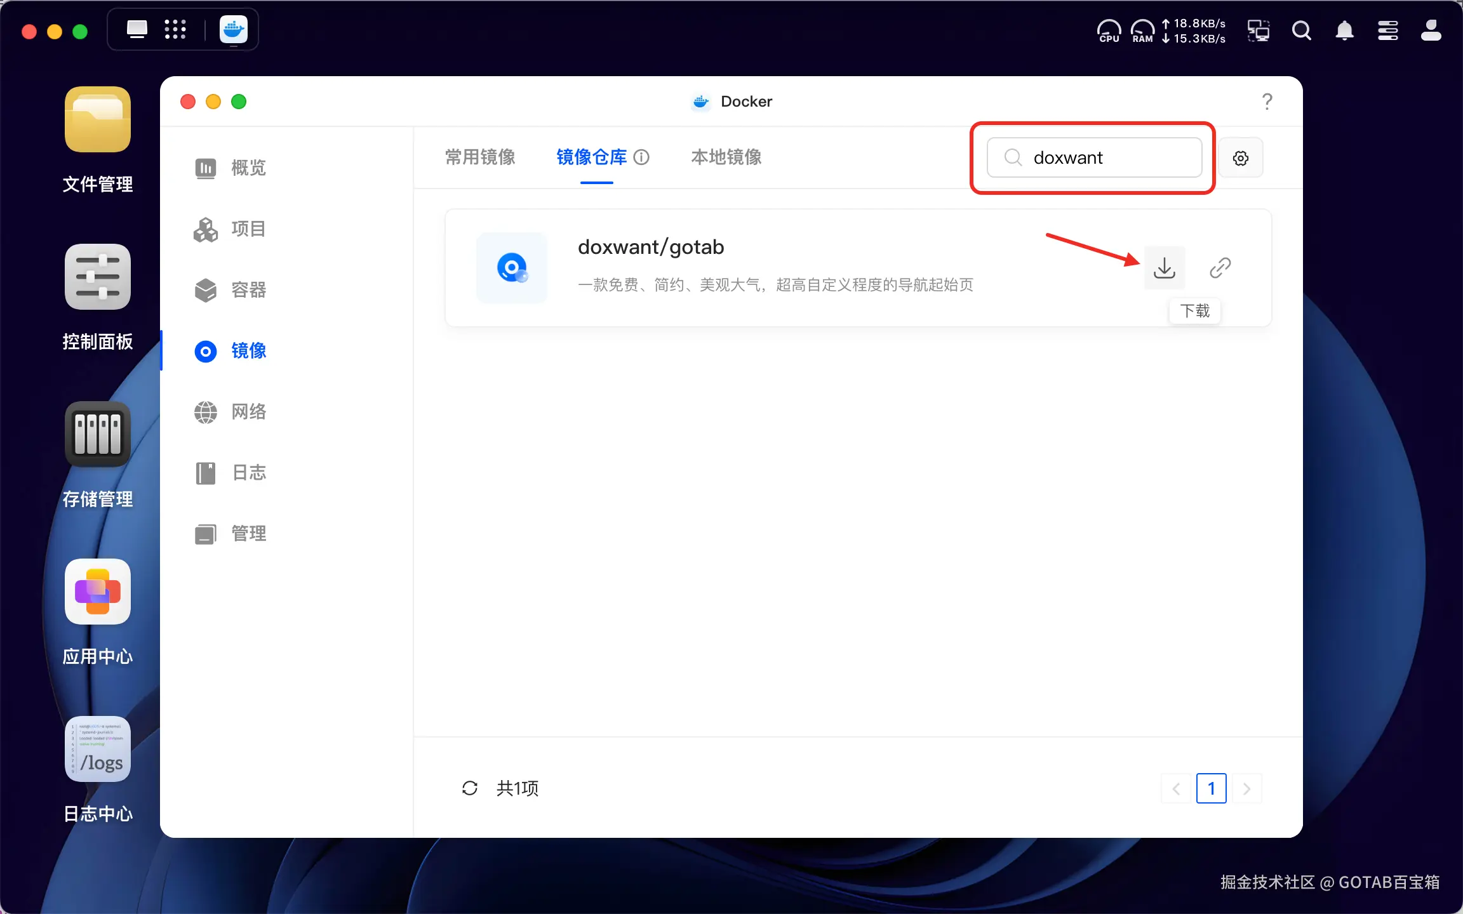Open Docker help question mark

pos(1267,102)
